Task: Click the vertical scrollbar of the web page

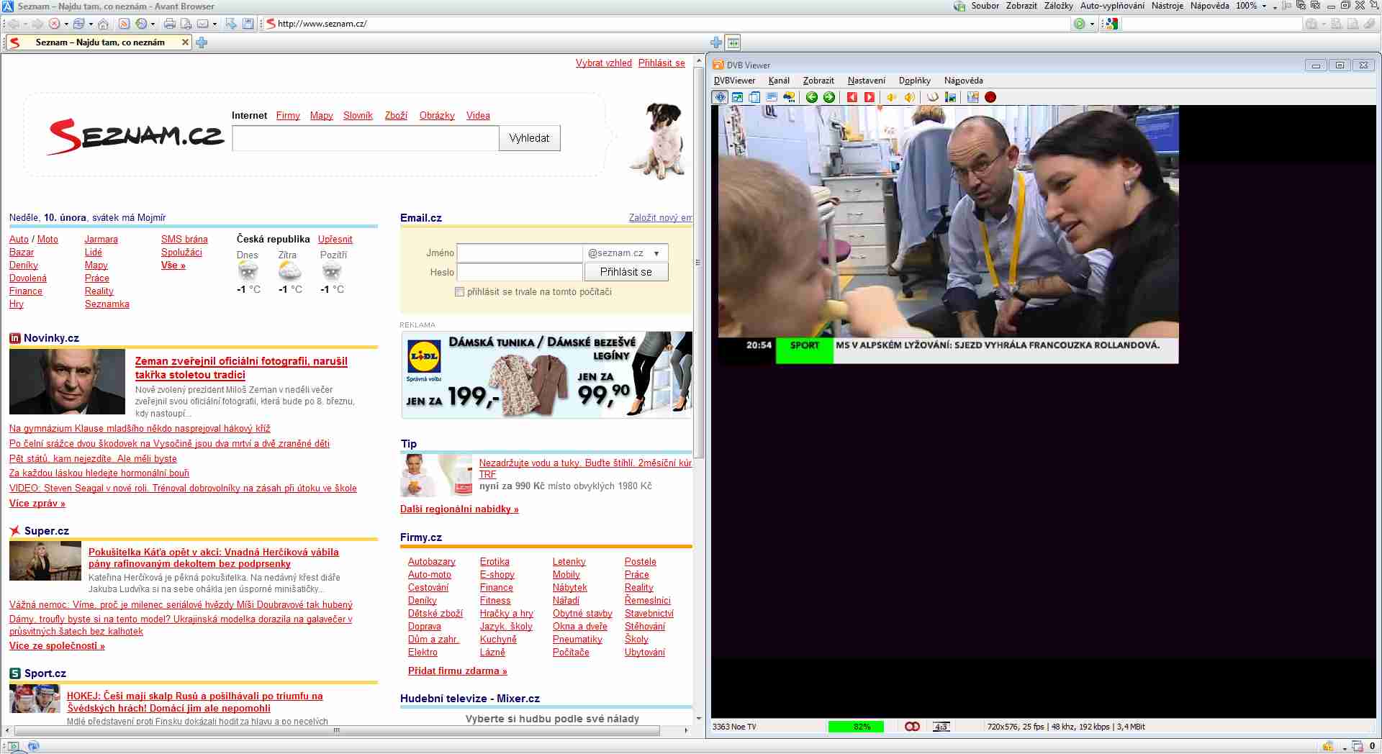Action: [697, 262]
